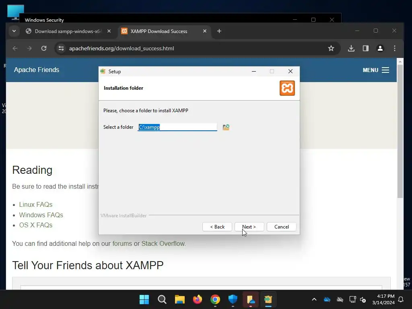Go Back in the Setup dialog
Viewport: 412px width, 309px height.
click(x=217, y=227)
